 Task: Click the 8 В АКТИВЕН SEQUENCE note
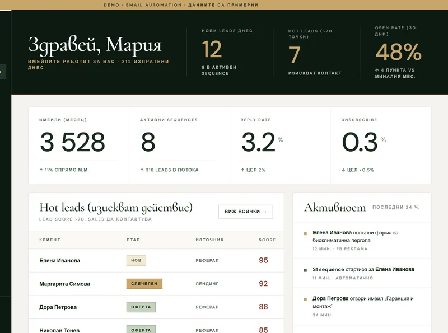(x=219, y=71)
